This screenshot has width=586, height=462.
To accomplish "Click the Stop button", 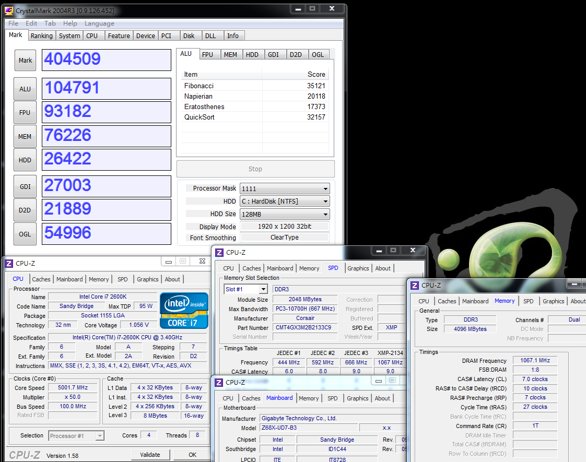I will [255, 169].
